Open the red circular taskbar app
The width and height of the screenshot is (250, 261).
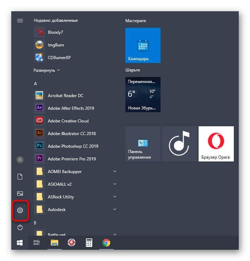71,243
